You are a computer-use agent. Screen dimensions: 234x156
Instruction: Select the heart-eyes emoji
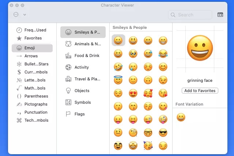(x=133, y=93)
